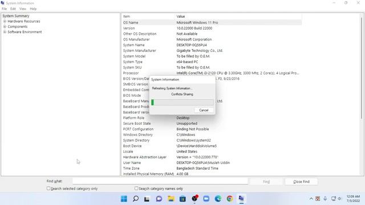Screen dimensions: 365x205
Task: Select the Windows Directory row
Action: (212, 134)
